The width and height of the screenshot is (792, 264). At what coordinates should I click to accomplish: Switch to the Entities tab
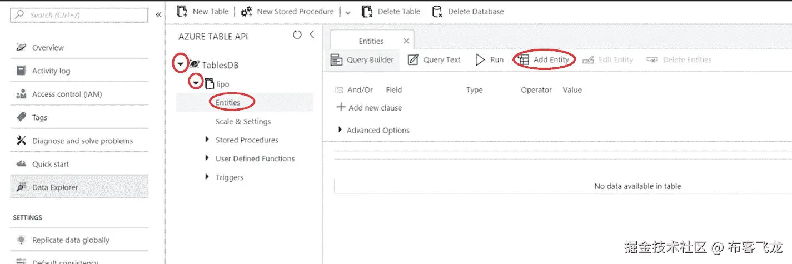(x=371, y=41)
